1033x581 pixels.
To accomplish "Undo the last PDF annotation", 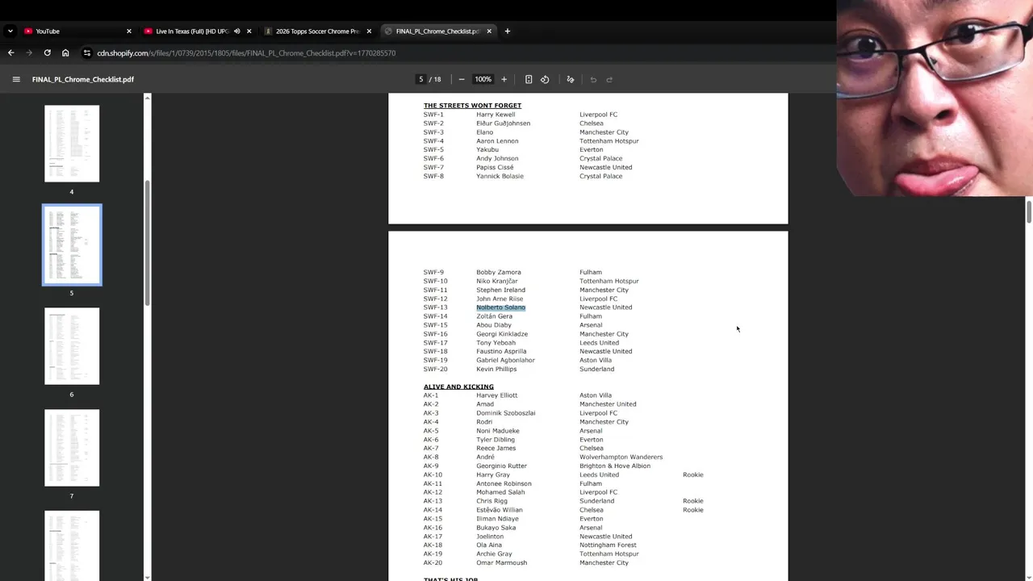I will coord(593,79).
